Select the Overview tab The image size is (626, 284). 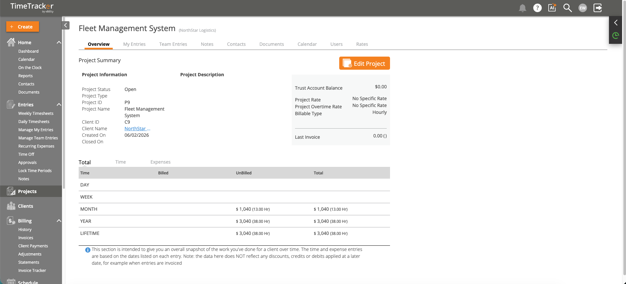pyautogui.click(x=99, y=44)
